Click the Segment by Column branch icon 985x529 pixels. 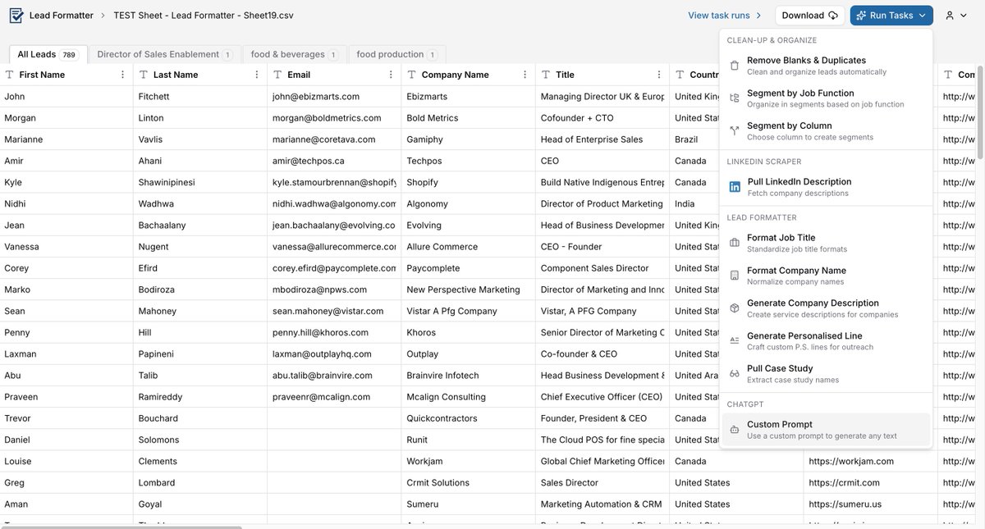click(x=735, y=131)
